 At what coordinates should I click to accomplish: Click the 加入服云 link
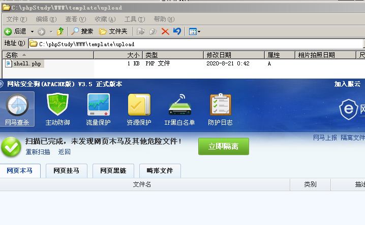[x=347, y=84]
